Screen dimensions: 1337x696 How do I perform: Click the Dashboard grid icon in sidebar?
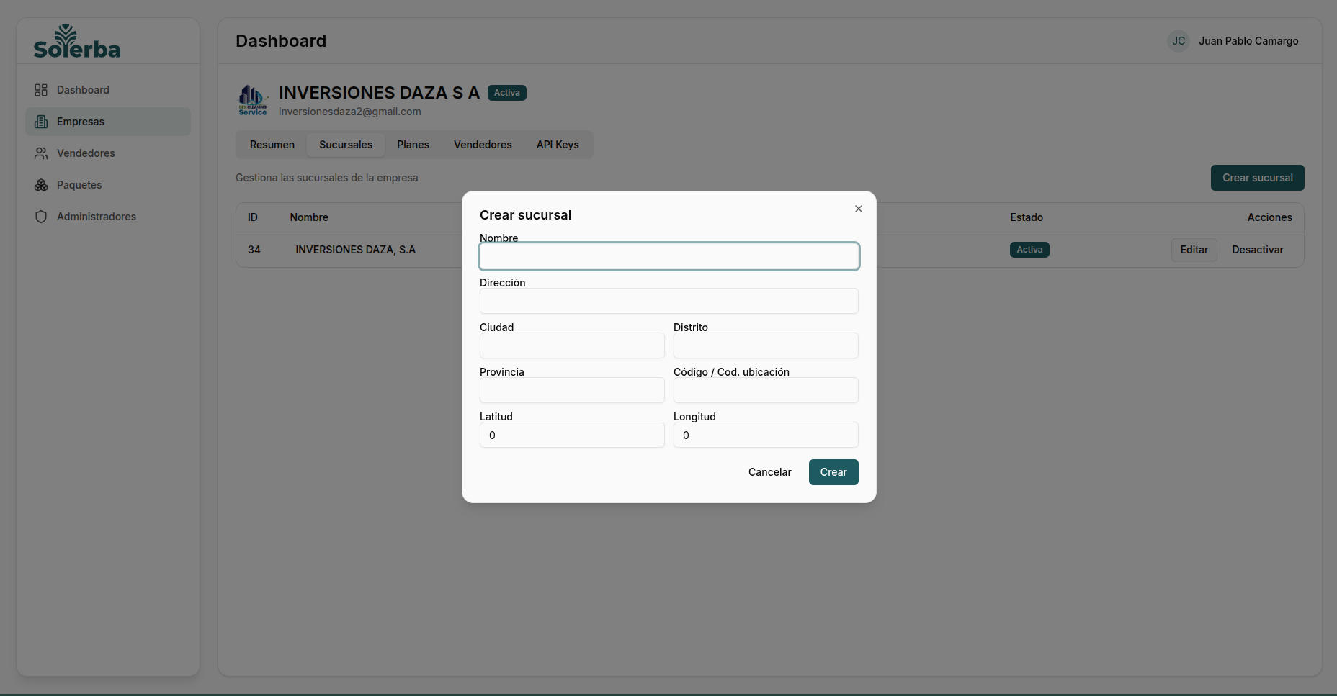pos(41,90)
